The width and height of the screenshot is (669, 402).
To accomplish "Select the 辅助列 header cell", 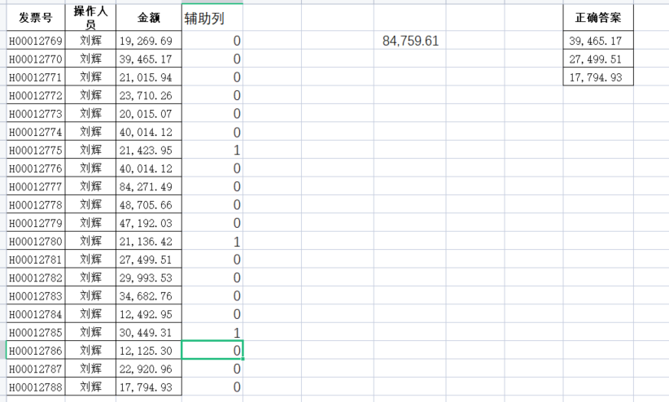I will [x=212, y=18].
